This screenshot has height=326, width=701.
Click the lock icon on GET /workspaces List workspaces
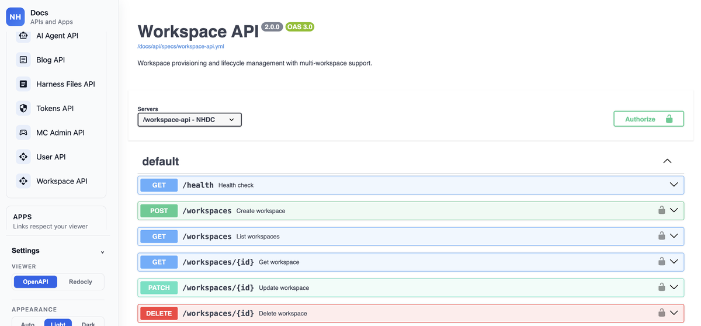662,236
